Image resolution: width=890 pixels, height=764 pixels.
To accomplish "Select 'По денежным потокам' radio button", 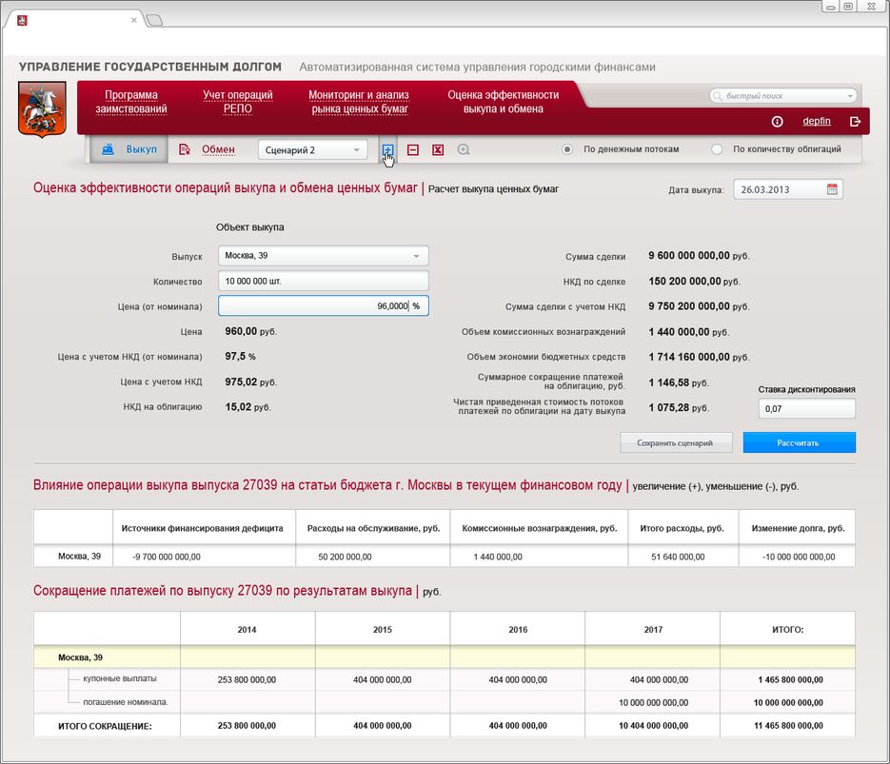I will coord(567,149).
